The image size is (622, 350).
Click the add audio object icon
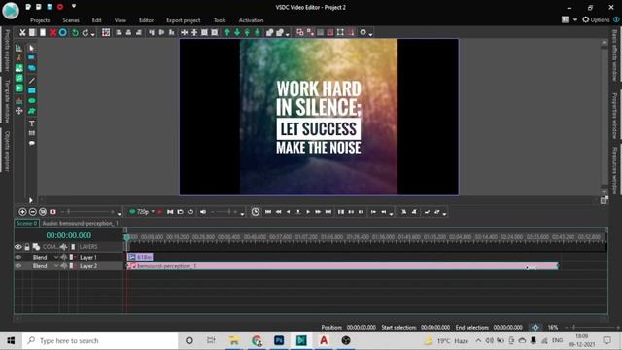tap(19, 78)
